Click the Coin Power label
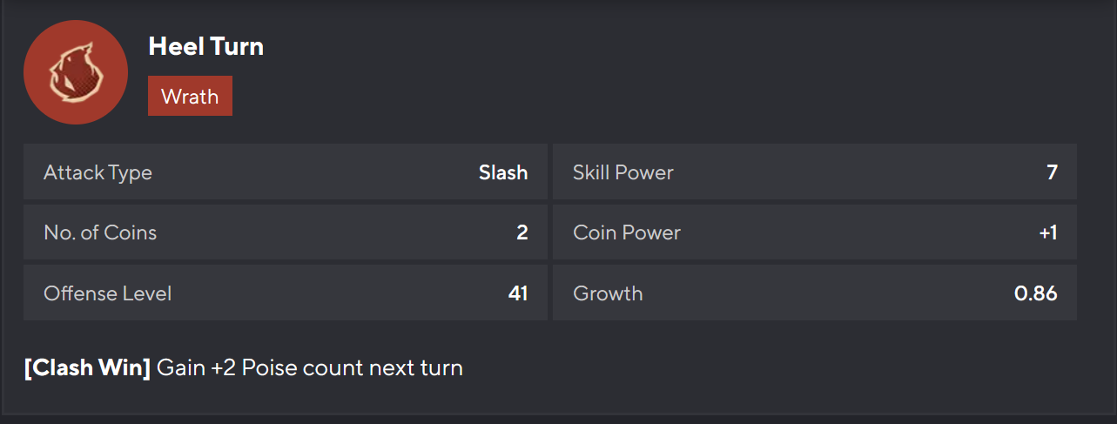Viewport: 1117px width, 424px height. coord(626,232)
